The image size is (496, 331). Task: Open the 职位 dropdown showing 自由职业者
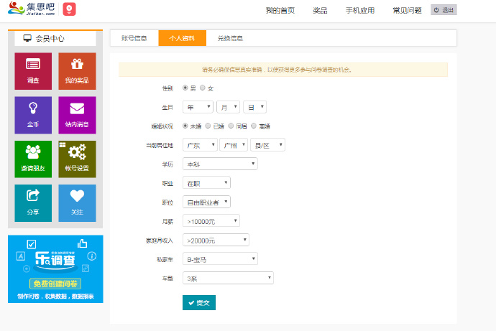coord(206,202)
